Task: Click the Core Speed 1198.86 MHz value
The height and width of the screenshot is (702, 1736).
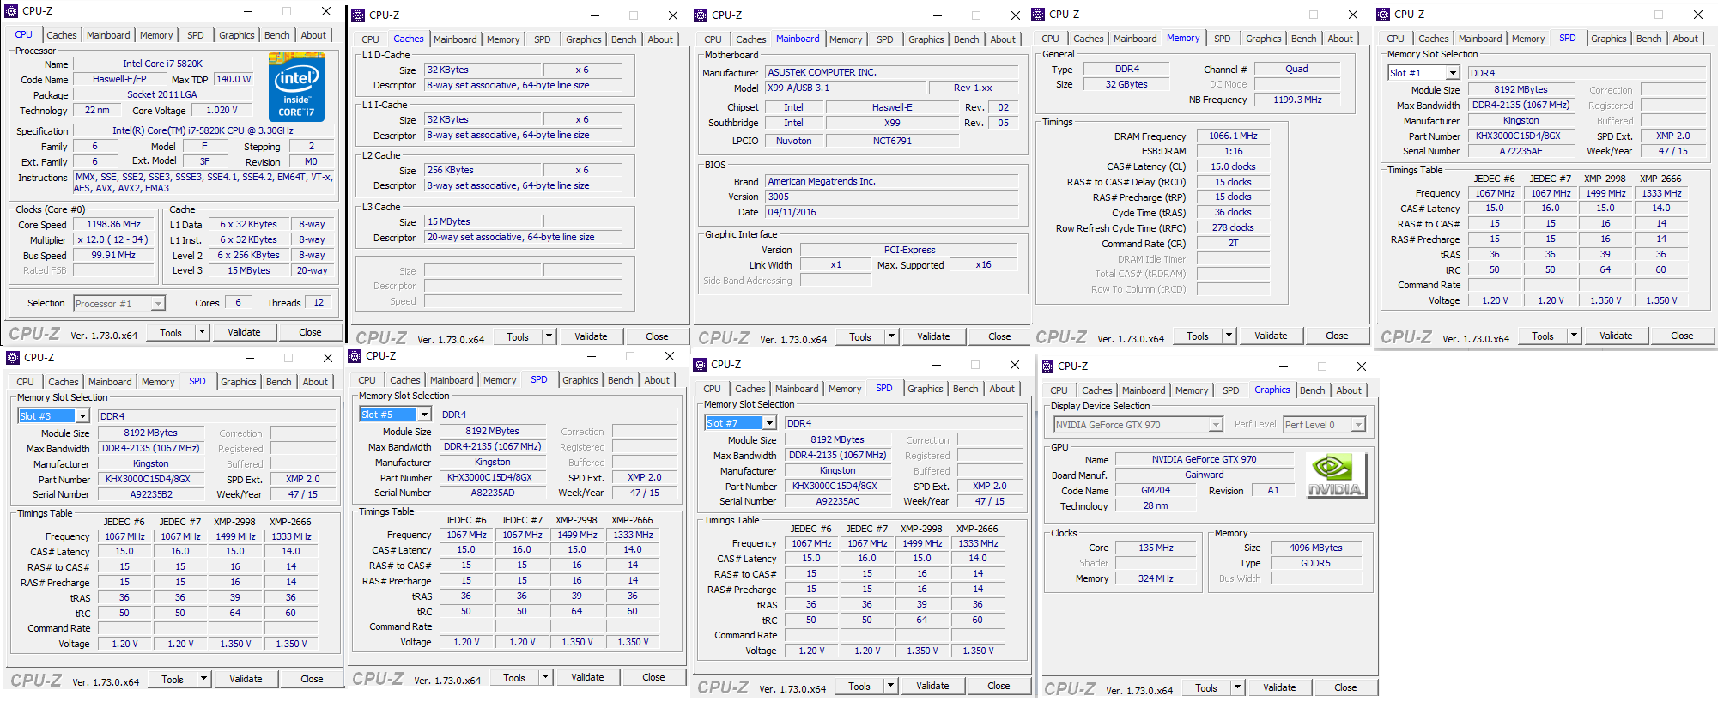Action: click(x=113, y=224)
